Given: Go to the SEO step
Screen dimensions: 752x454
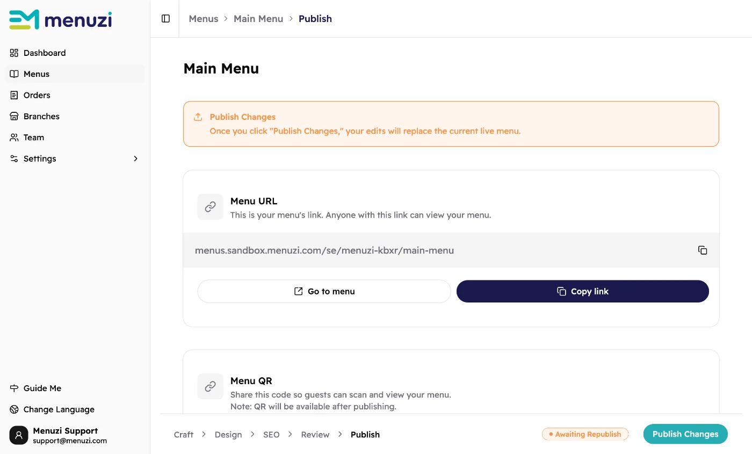Looking at the screenshot, I should 271,435.
